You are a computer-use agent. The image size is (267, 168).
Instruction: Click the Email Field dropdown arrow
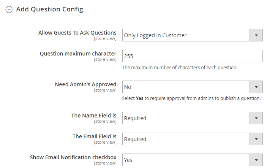pyautogui.click(x=256, y=139)
